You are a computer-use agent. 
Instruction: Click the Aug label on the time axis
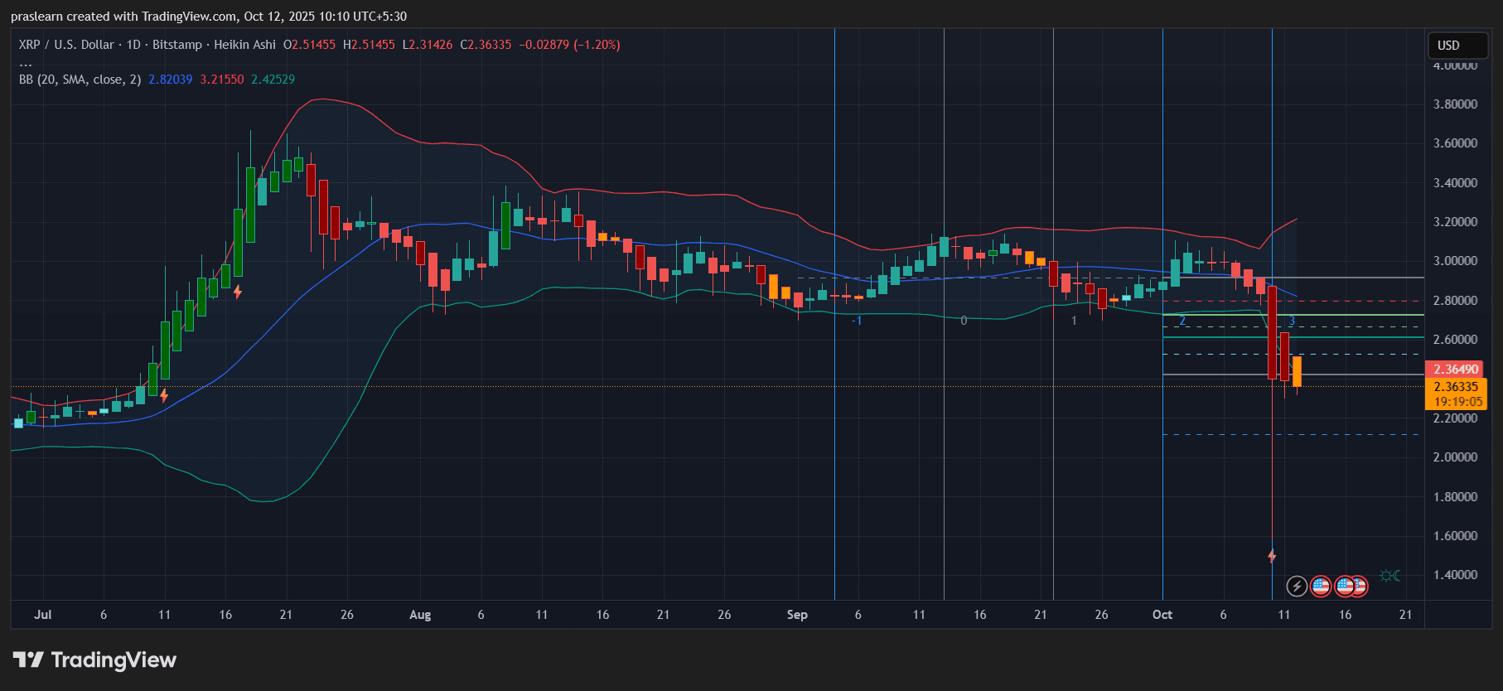(x=420, y=615)
